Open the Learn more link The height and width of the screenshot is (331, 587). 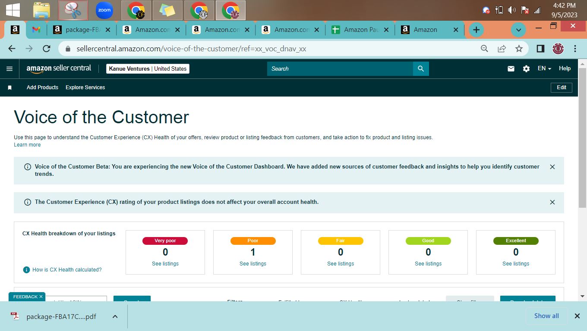(27, 145)
